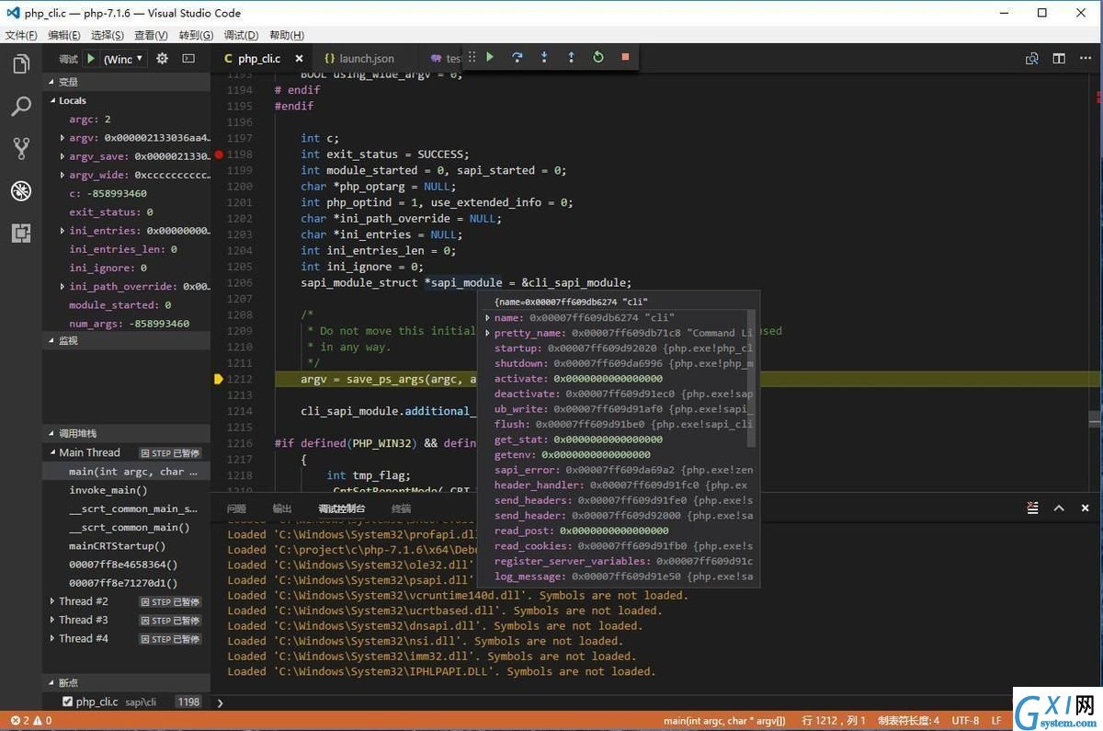This screenshot has width=1103, height=731.
Task: Open the 文件(F) menu
Action: pos(21,35)
